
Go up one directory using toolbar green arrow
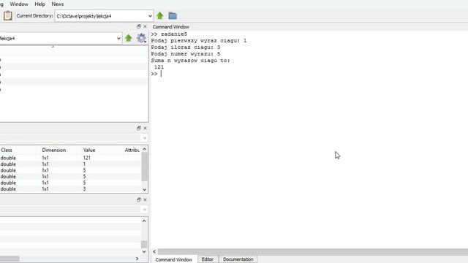tap(160, 16)
